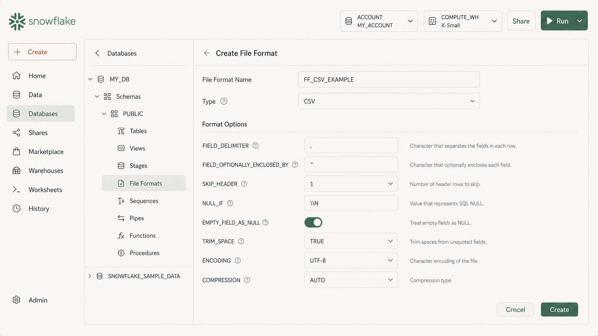This screenshot has height=336, width=598.
Task: Click the Admin gear icon
Action: (16, 300)
